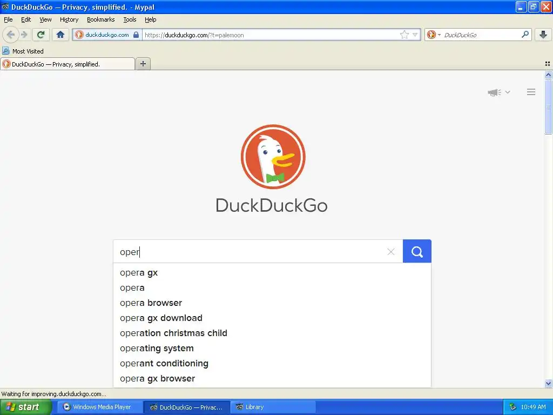The height and width of the screenshot is (415, 553).
Task: Expand the chevron beside the megaphone
Action: coord(508,92)
